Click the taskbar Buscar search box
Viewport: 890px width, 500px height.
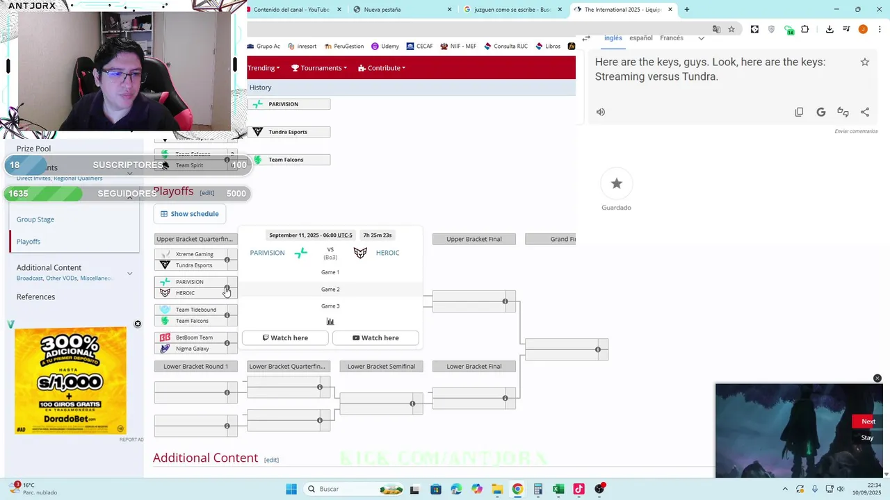(352, 489)
